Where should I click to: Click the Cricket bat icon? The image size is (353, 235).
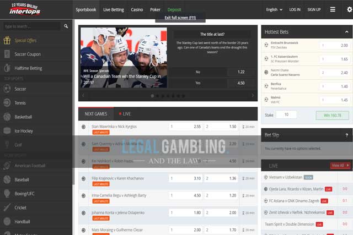(x=7, y=207)
